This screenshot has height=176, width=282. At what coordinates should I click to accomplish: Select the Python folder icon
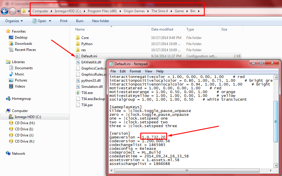click(78, 44)
